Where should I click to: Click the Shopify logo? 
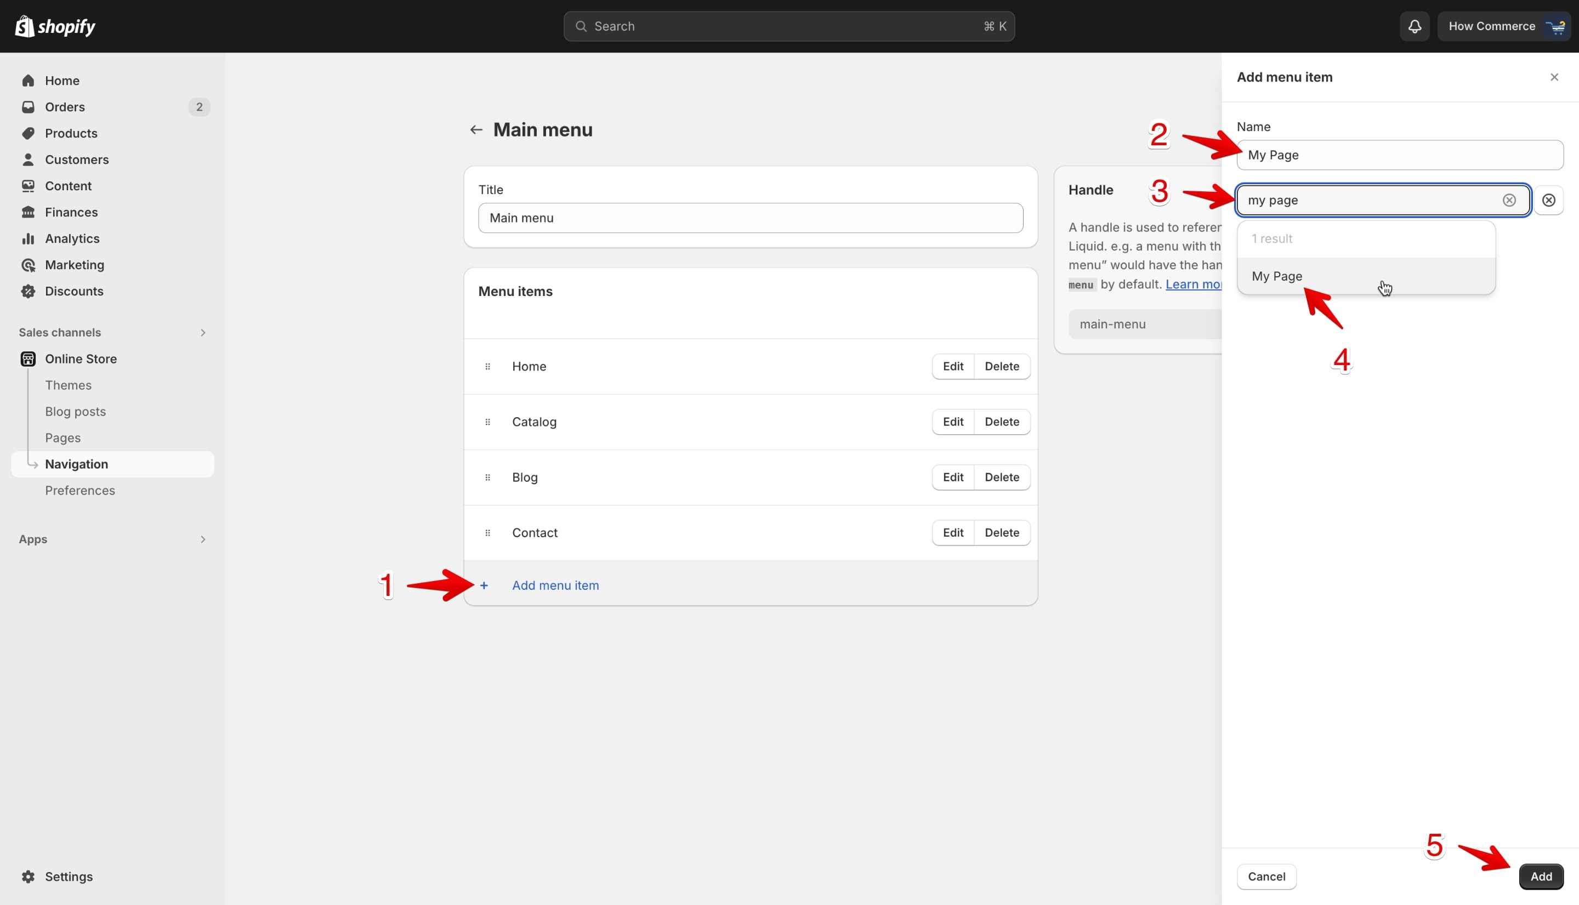55,26
